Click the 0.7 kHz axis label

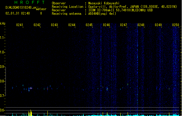(x=2, y=96)
